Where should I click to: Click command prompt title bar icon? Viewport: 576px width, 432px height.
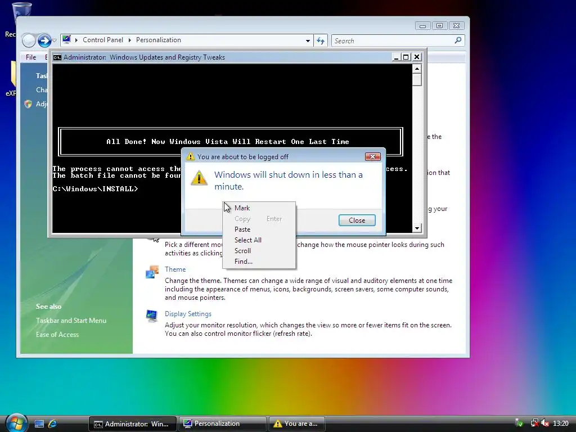[57, 57]
